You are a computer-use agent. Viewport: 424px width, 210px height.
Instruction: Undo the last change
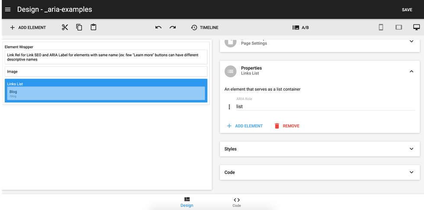158,27
